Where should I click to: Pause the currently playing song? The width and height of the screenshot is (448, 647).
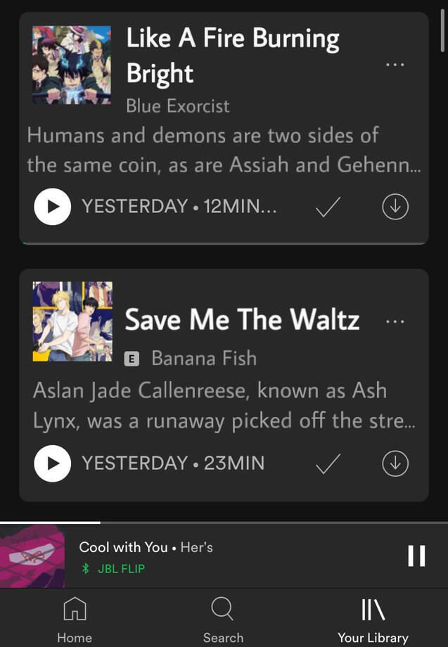416,556
